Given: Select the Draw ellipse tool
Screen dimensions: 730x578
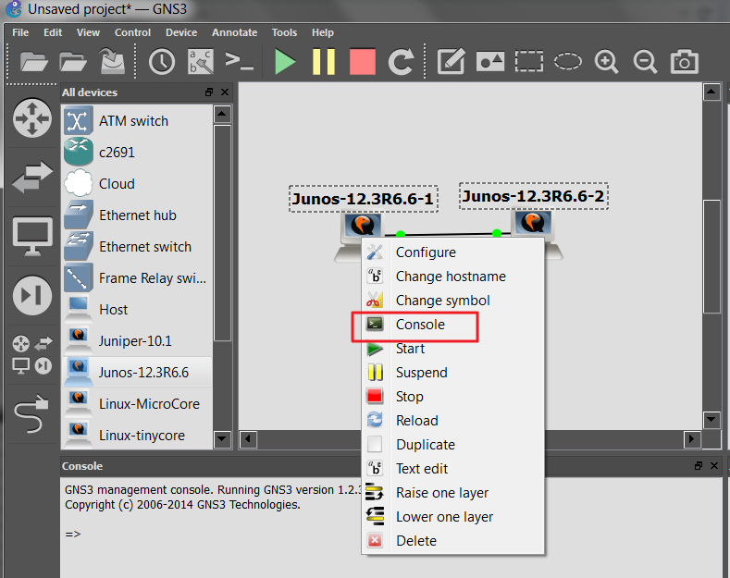Looking at the screenshot, I should point(568,61).
